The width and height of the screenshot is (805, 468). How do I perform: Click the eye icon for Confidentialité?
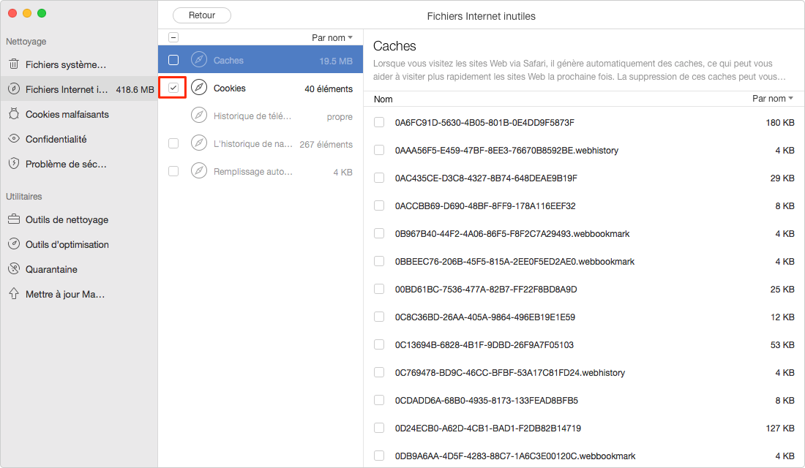tap(14, 138)
